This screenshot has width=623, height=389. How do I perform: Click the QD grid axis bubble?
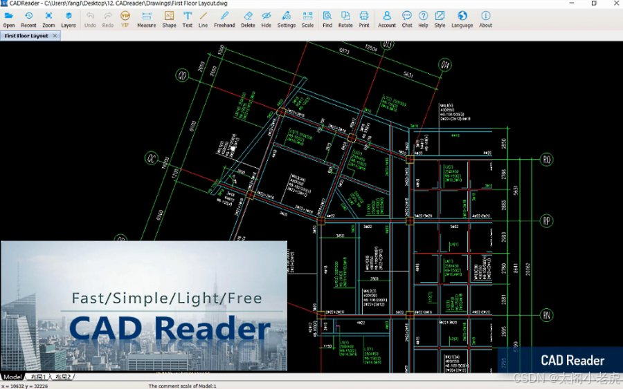(x=182, y=75)
